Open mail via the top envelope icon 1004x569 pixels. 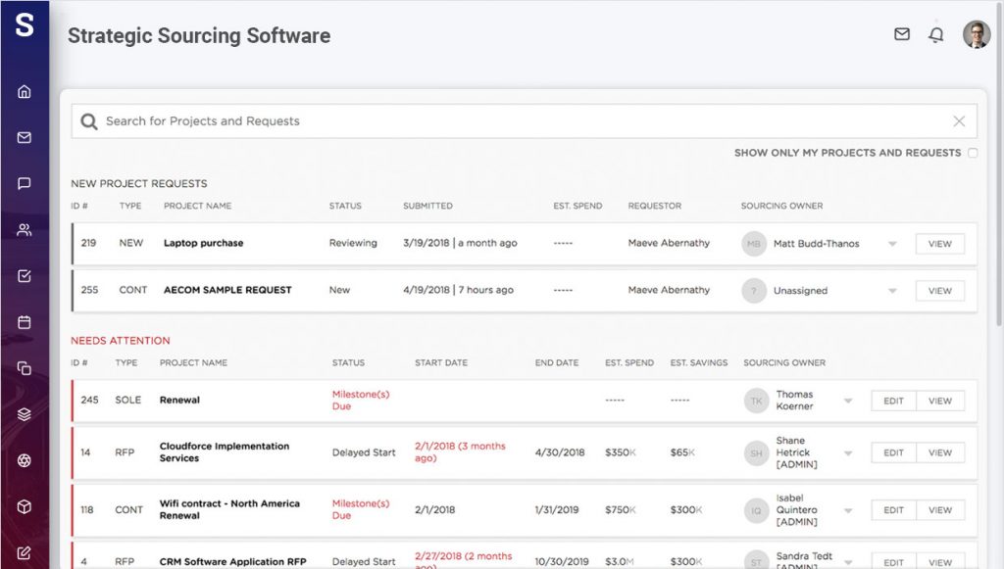coord(901,34)
